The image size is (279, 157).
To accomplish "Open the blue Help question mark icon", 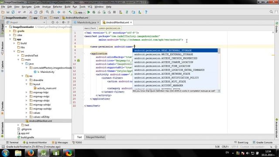I will click(x=146, y=12).
